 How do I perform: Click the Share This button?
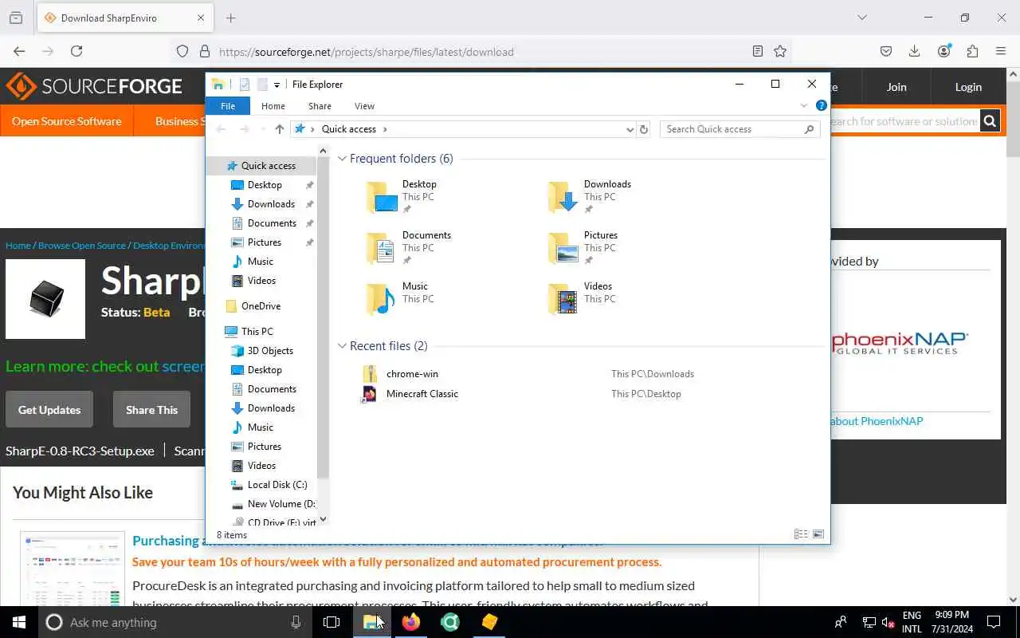tap(151, 410)
